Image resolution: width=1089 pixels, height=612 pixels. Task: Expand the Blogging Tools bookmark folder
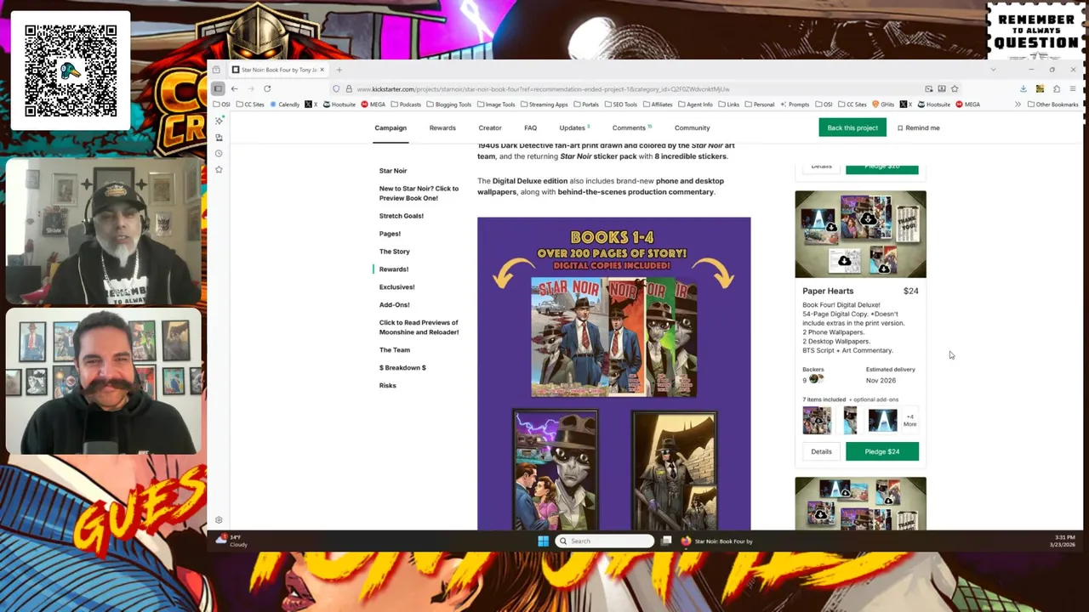[x=448, y=105]
